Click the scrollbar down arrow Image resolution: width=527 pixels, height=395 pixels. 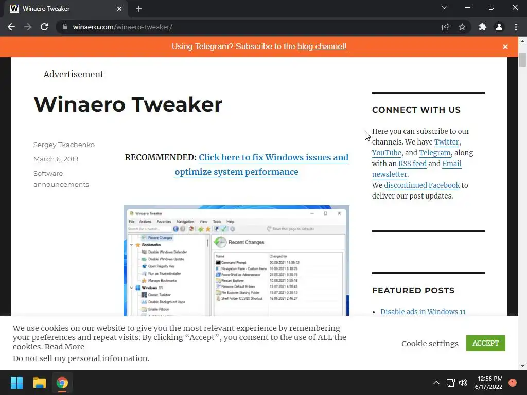(x=522, y=366)
